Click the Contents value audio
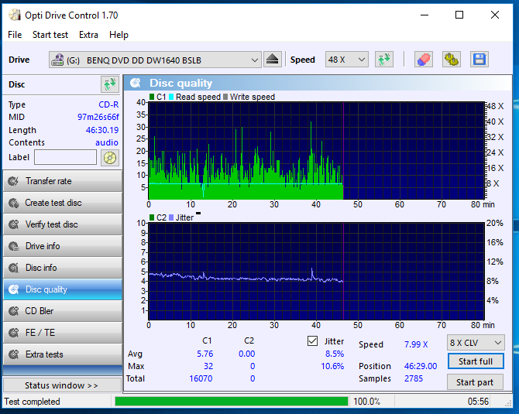This screenshot has height=414, width=519. 107,142
